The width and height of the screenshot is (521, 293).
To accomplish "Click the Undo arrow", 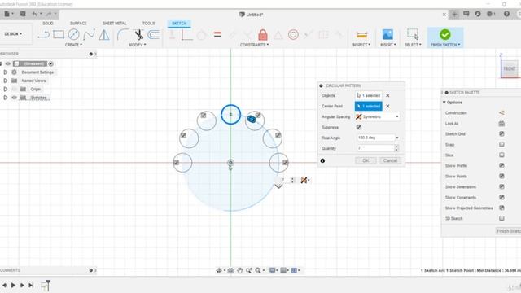I will tap(34, 14).
